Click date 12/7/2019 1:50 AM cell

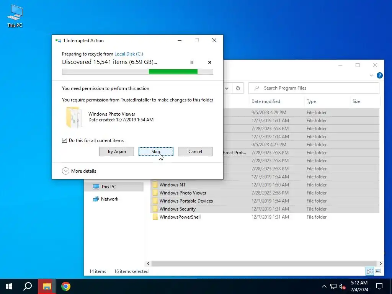point(270,185)
